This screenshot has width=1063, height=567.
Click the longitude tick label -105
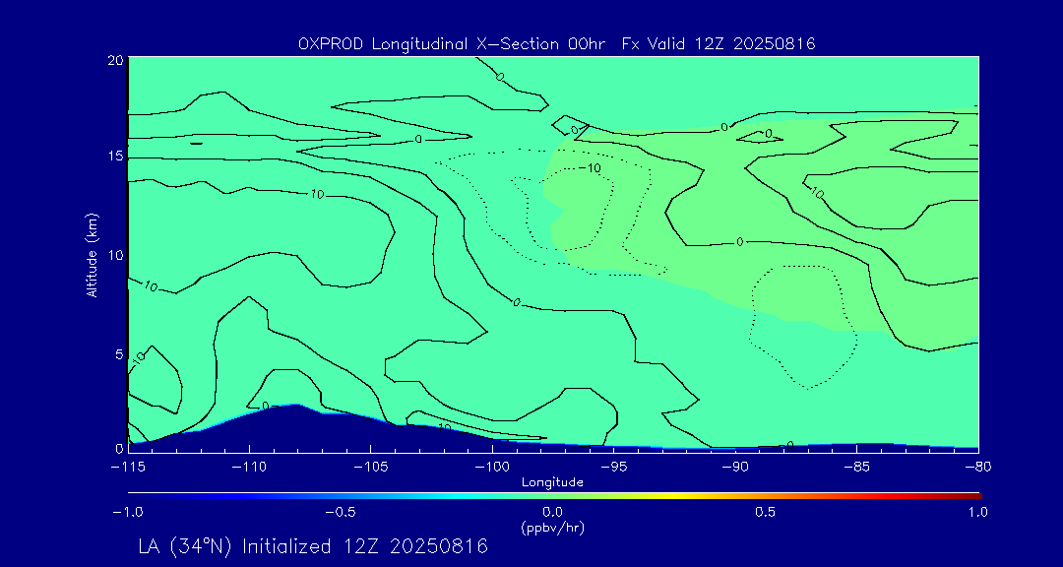click(371, 467)
